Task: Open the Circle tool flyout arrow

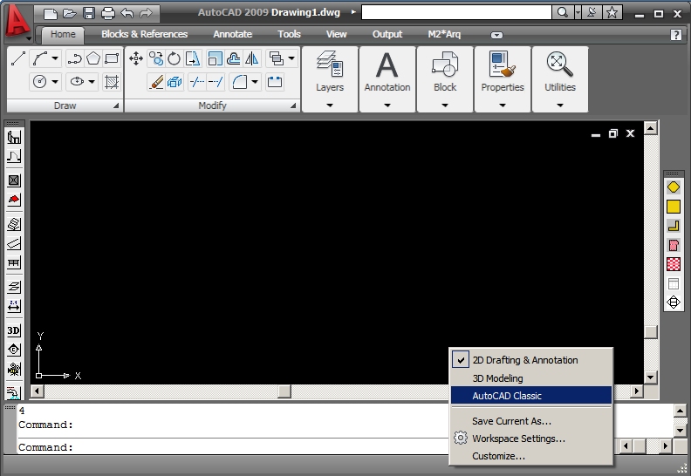Action: [x=56, y=82]
